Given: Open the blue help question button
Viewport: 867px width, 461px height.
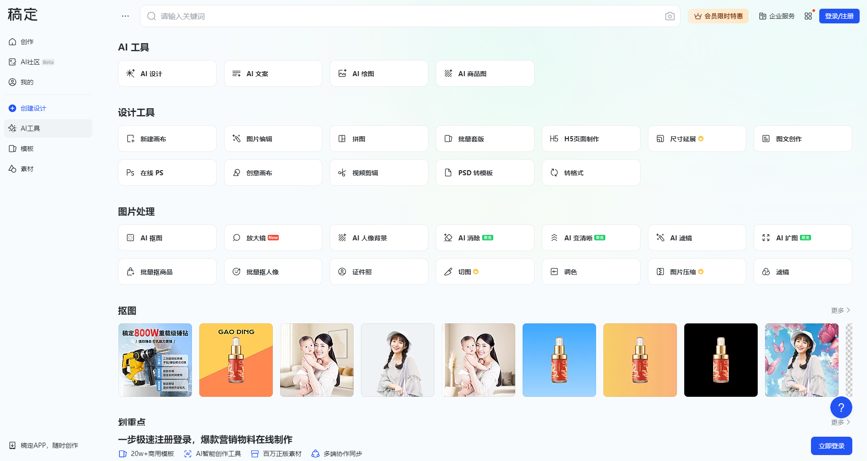Looking at the screenshot, I should [x=841, y=407].
